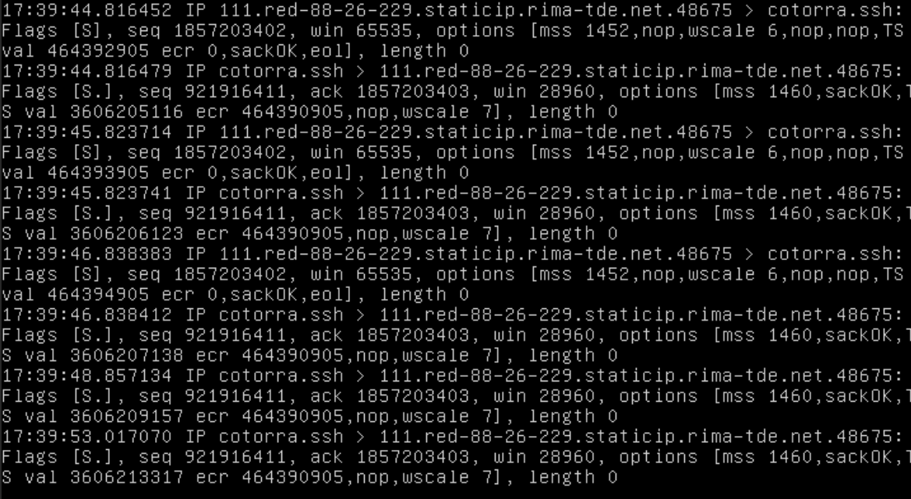This screenshot has height=499, width=911.
Task: Click the TS value 464392905
Action: click(98, 51)
